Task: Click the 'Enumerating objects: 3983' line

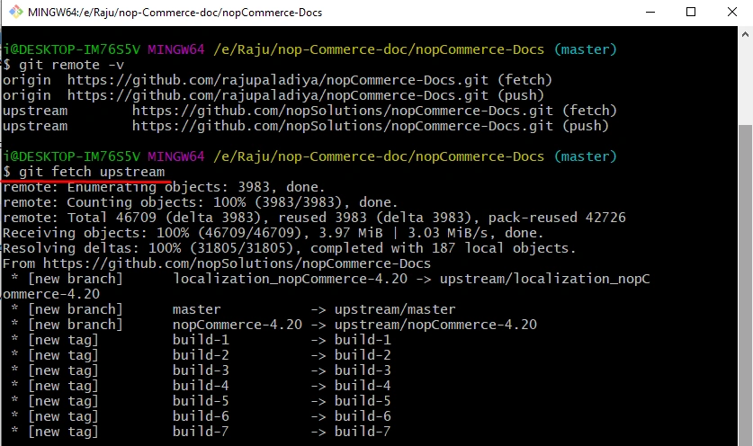Action: click(x=164, y=187)
